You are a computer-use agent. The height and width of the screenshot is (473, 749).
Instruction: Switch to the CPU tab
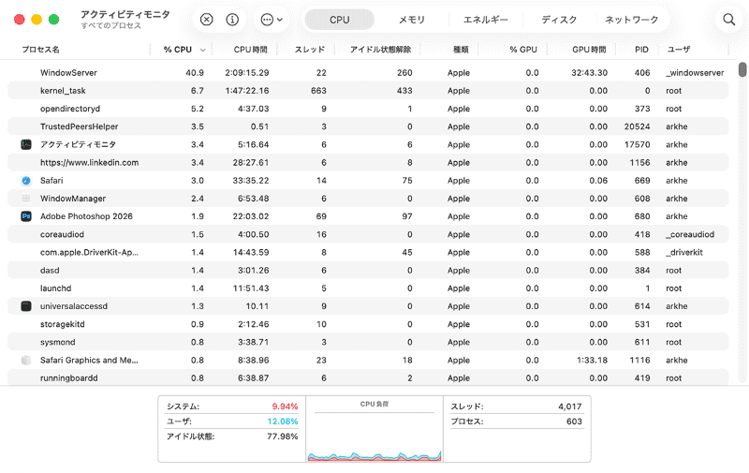(x=340, y=20)
